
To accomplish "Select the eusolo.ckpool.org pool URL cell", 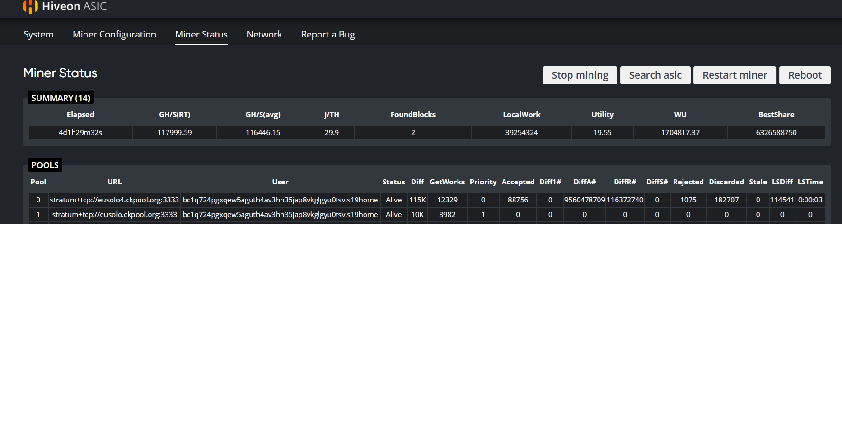I will pos(114,215).
